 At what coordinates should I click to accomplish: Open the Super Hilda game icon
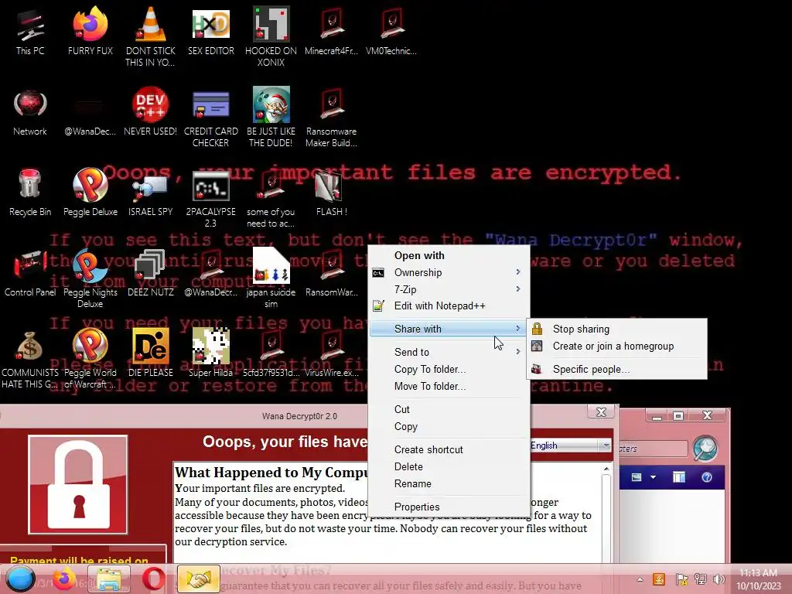click(210, 353)
